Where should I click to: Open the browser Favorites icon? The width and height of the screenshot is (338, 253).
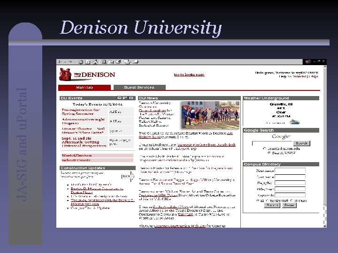111,62
